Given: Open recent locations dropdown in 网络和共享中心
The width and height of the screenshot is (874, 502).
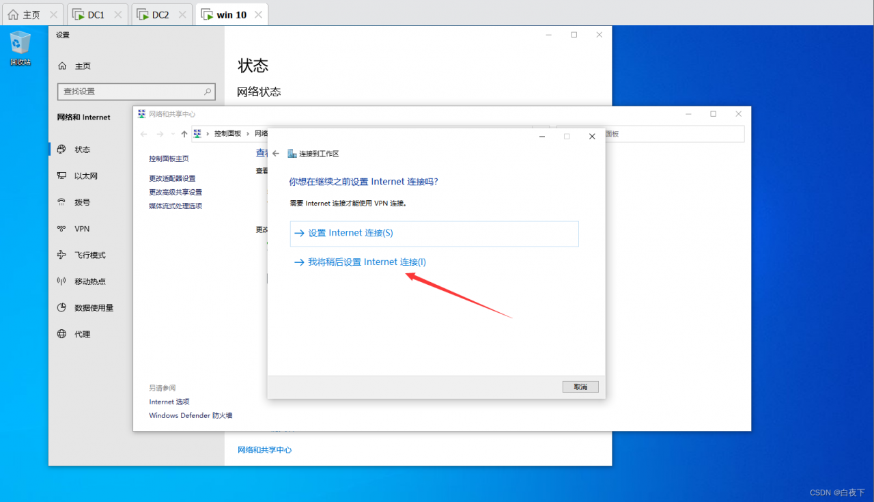Looking at the screenshot, I should [x=173, y=134].
